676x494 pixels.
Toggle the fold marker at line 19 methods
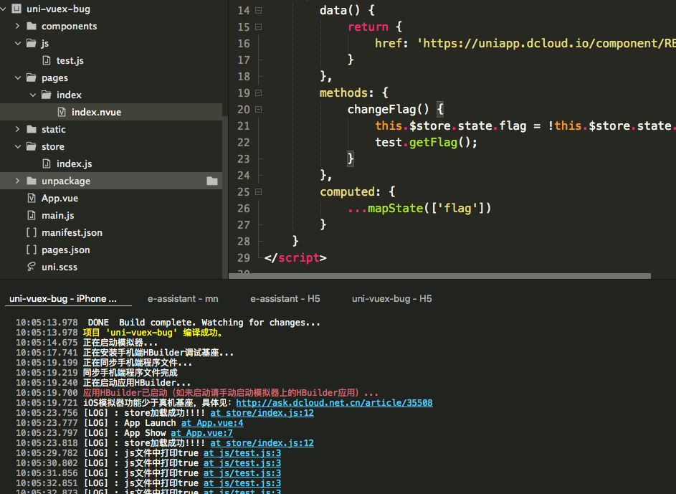coord(258,93)
